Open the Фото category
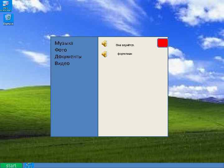Viewport: 224px width, 168px height. (61, 50)
